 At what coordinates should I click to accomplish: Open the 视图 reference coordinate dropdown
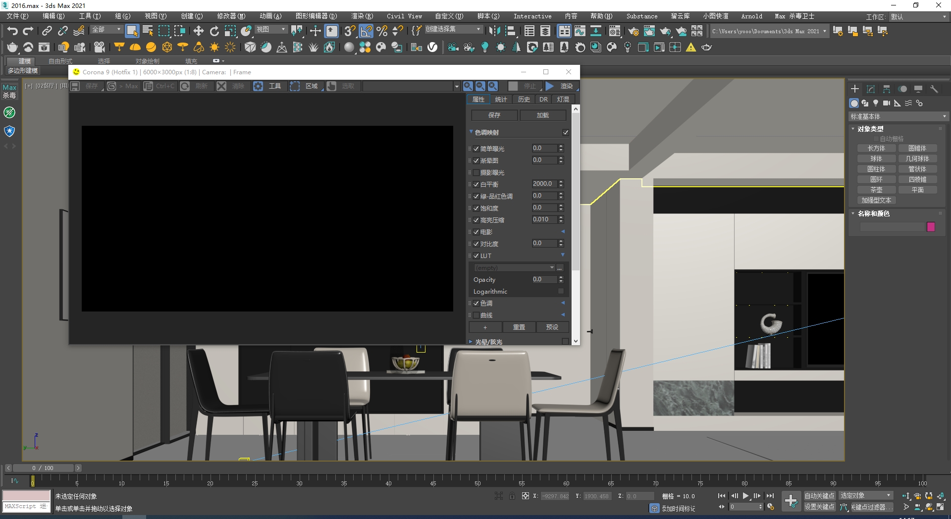click(270, 30)
